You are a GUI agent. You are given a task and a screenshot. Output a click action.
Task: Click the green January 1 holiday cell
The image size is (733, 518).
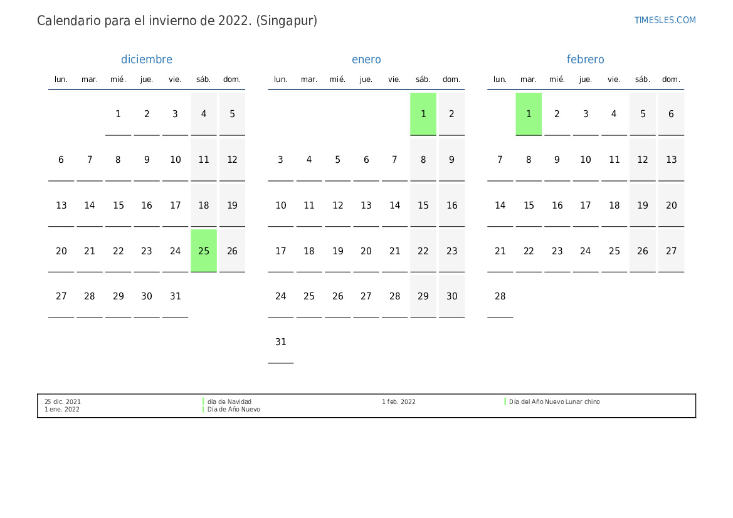point(423,114)
